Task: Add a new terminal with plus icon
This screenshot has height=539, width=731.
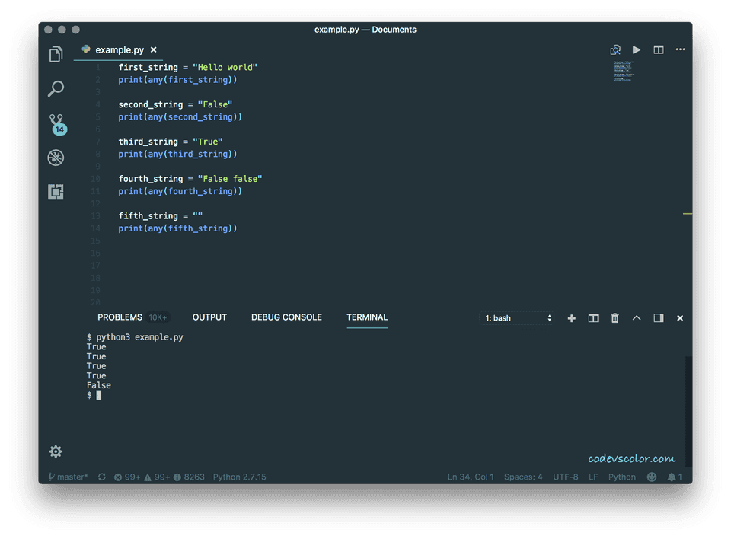Action: pyautogui.click(x=571, y=318)
